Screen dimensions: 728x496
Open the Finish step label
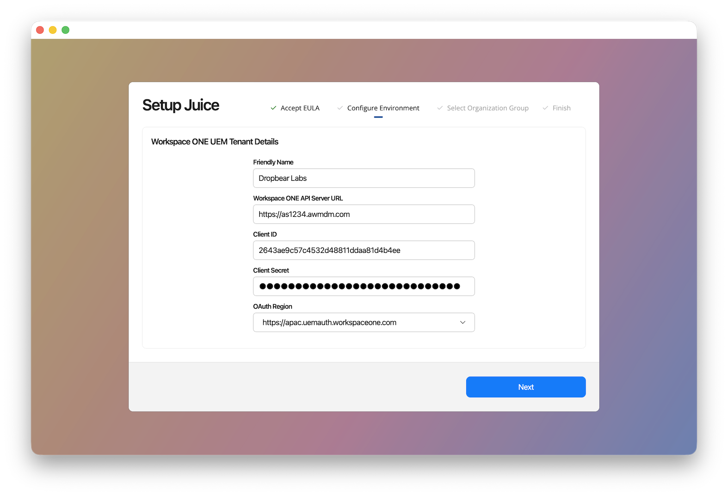coord(561,108)
